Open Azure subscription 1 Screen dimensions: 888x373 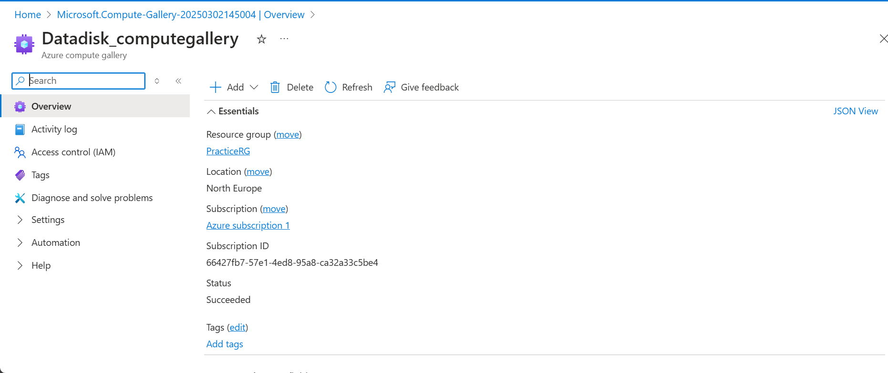point(248,225)
